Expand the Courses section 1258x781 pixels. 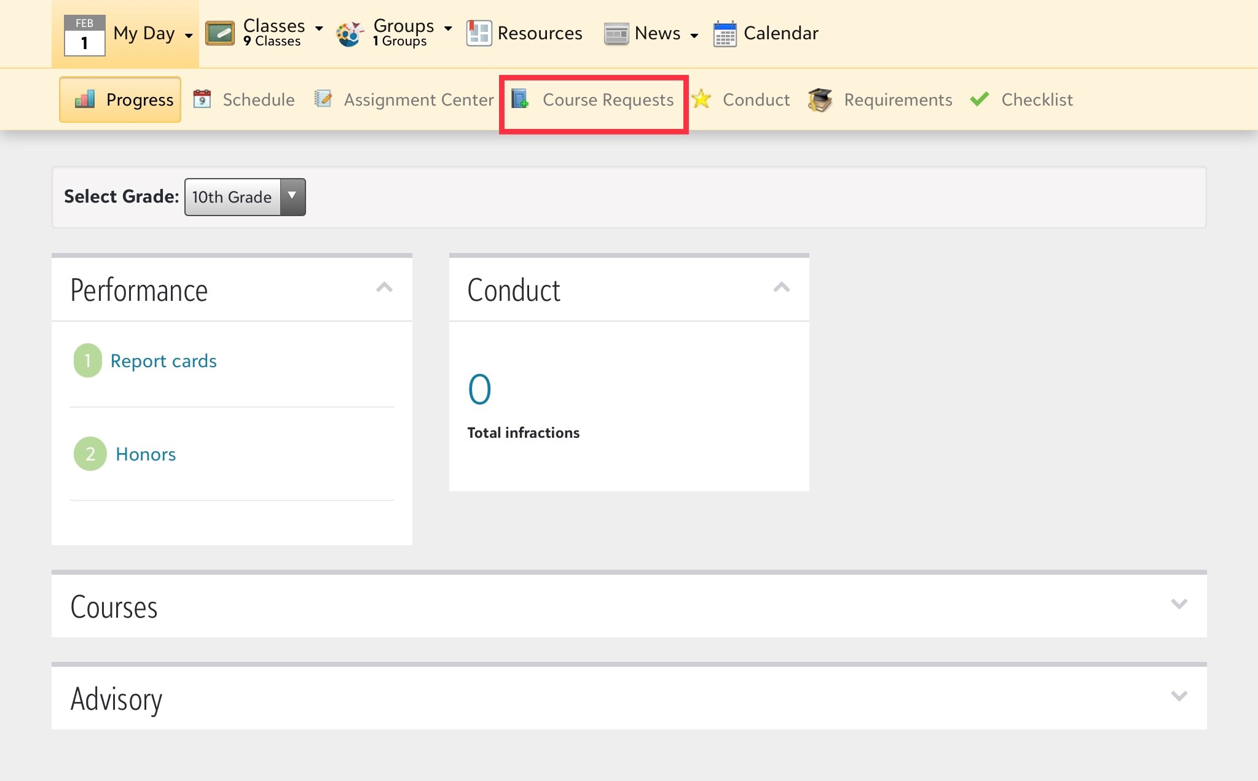(1179, 604)
